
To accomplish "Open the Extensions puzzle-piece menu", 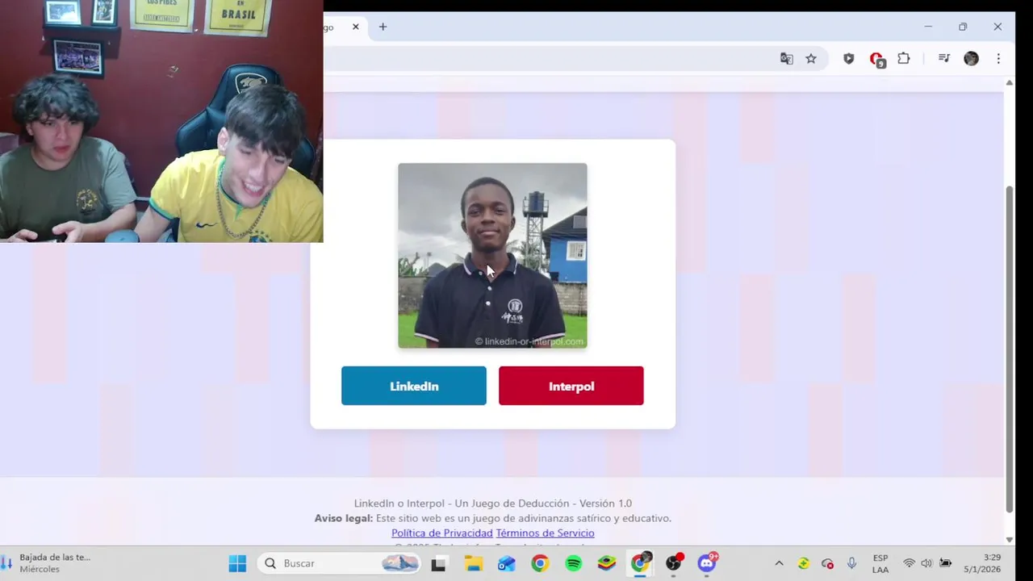I will coord(904,58).
